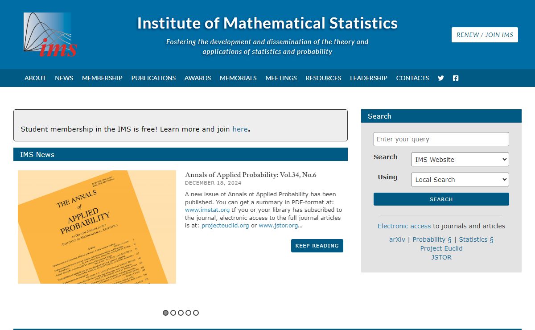
Task: Open the Contacts menu
Action: (x=412, y=78)
